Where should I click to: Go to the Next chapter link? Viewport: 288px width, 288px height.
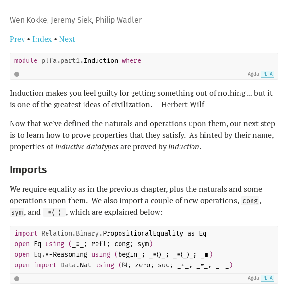(67, 39)
